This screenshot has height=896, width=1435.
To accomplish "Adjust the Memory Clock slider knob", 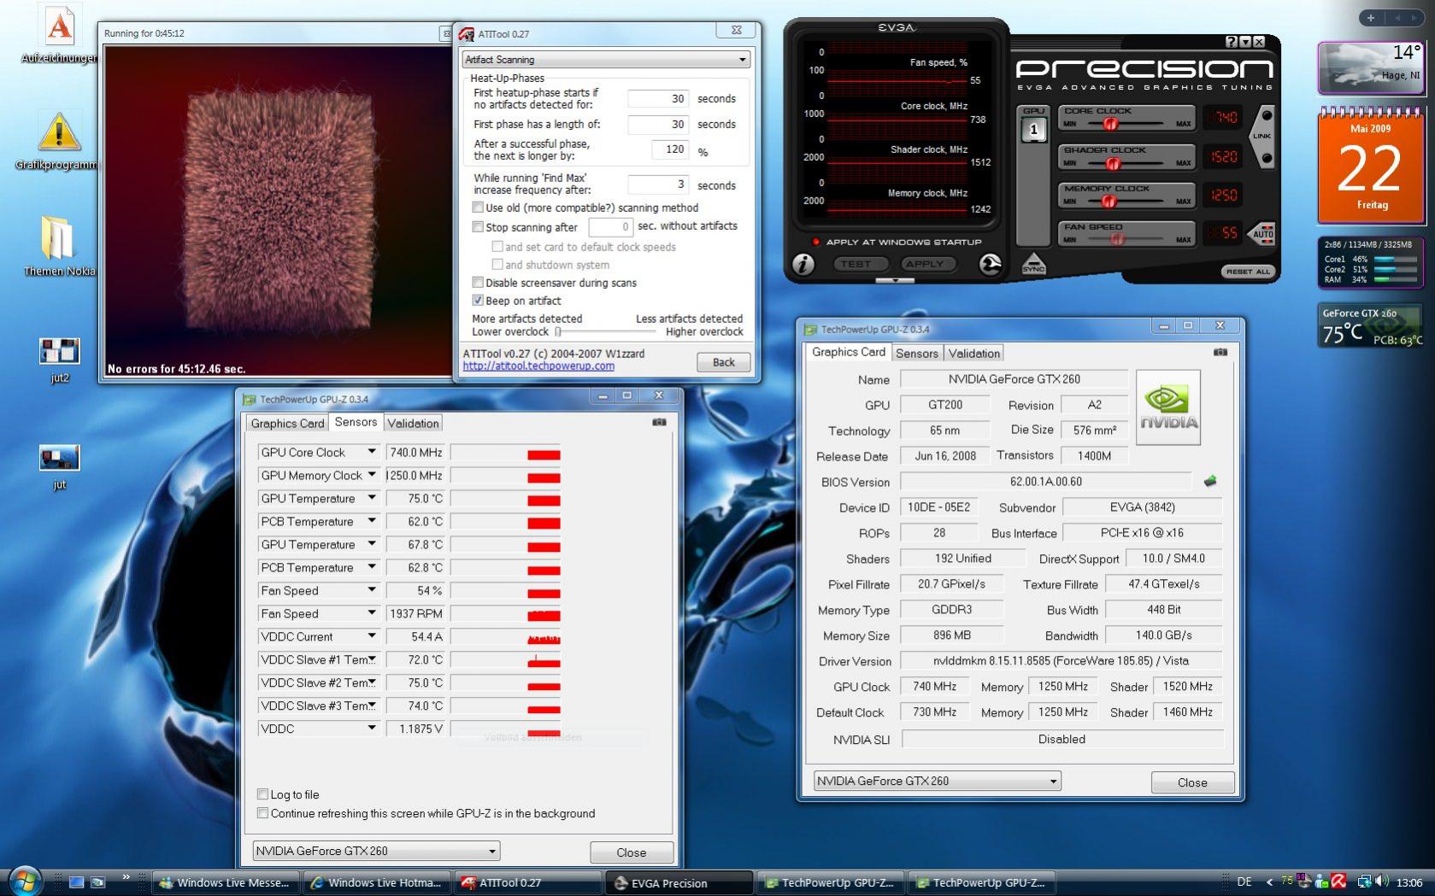I will (1109, 202).
